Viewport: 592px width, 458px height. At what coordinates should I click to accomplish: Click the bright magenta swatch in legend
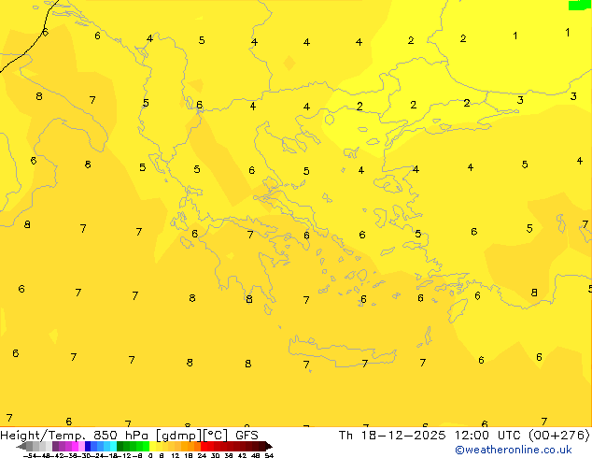[75, 446]
